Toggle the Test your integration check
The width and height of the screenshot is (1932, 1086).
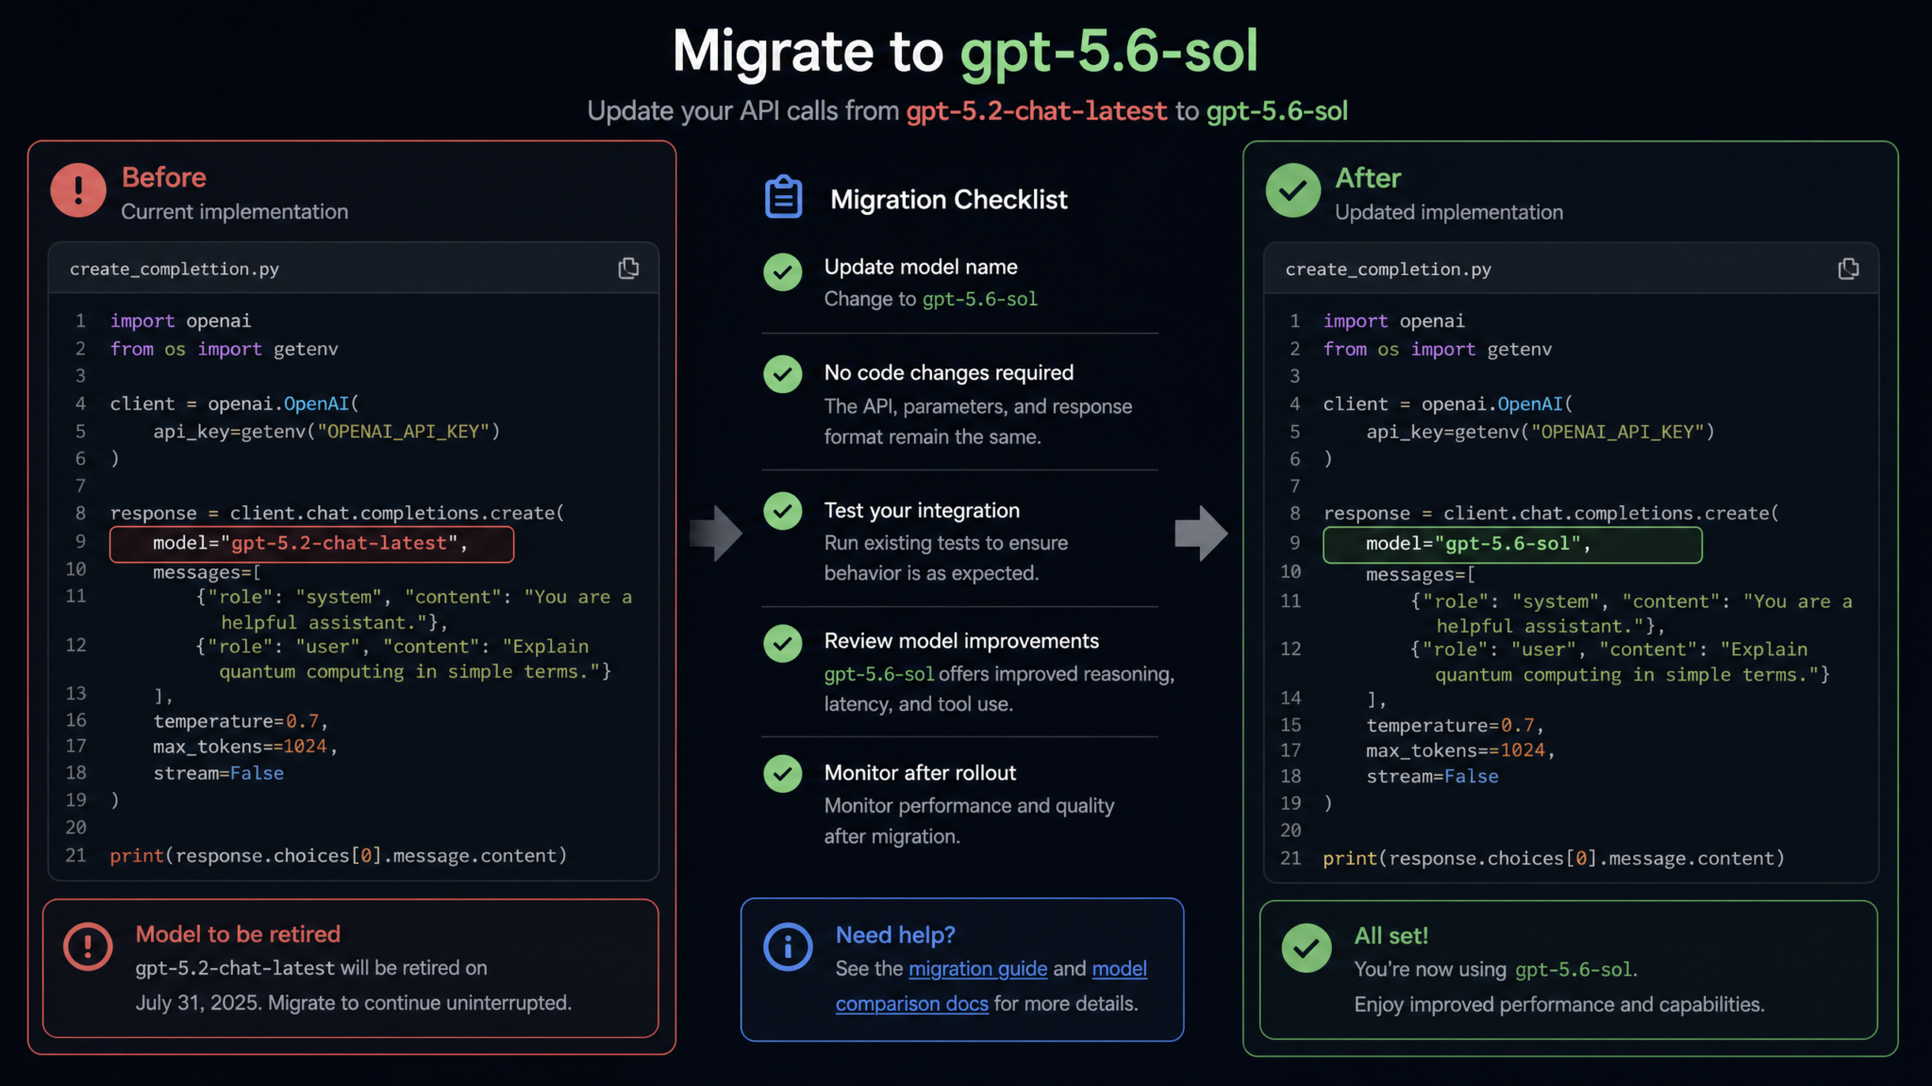click(x=783, y=511)
